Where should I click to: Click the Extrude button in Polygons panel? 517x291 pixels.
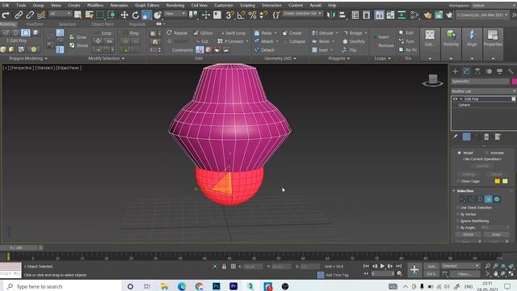(326, 33)
